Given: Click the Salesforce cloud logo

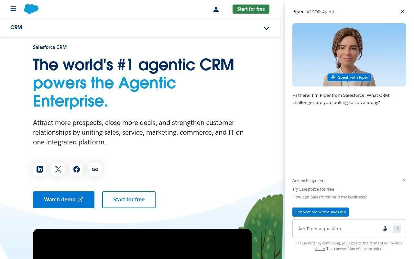Looking at the screenshot, I should tap(31, 9).
